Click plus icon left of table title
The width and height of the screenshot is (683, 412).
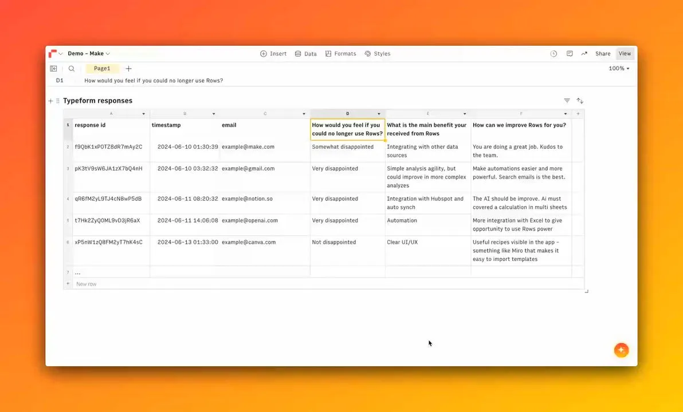(x=50, y=101)
